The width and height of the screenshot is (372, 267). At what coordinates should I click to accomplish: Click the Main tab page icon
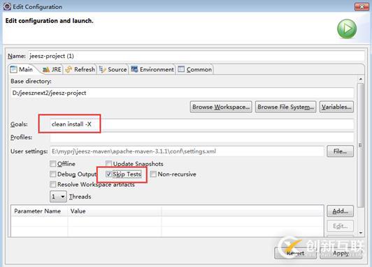click(13, 70)
